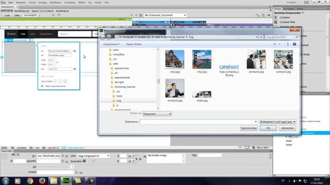The width and height of the screenshot is (330, 185).
Task: Open the Dateiname history dropdown arrow
Action: pyautogui.click(x=256, y=122)
